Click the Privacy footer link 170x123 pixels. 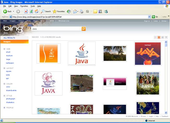[x=143, y=116]
